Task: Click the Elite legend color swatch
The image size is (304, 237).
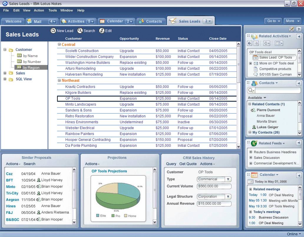Action: (98, 216)
